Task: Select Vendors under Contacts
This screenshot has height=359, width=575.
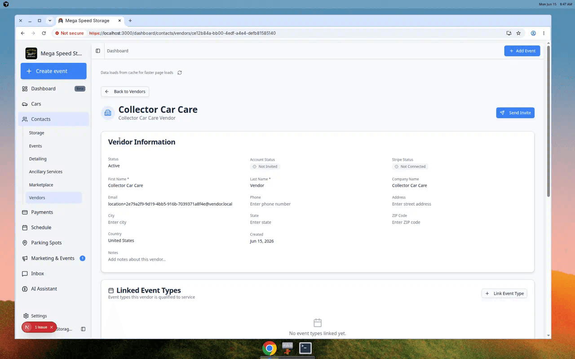Action: pos(53,198)
